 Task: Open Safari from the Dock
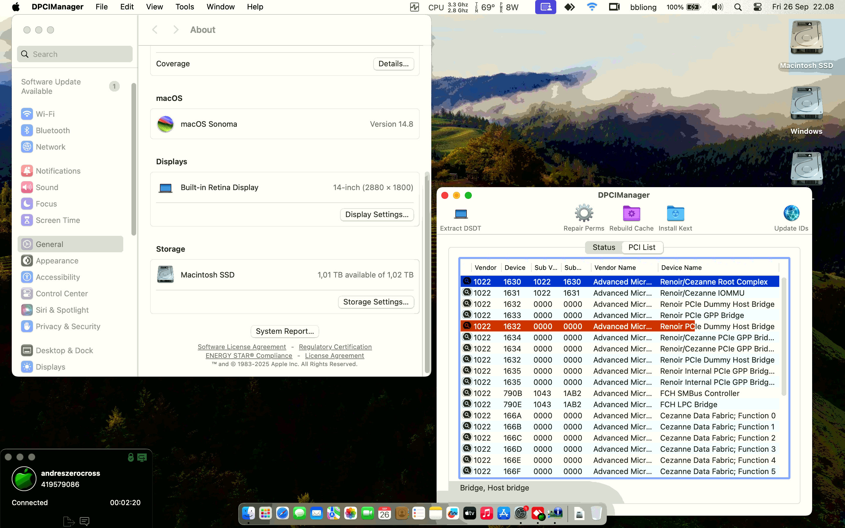point(283,513)
